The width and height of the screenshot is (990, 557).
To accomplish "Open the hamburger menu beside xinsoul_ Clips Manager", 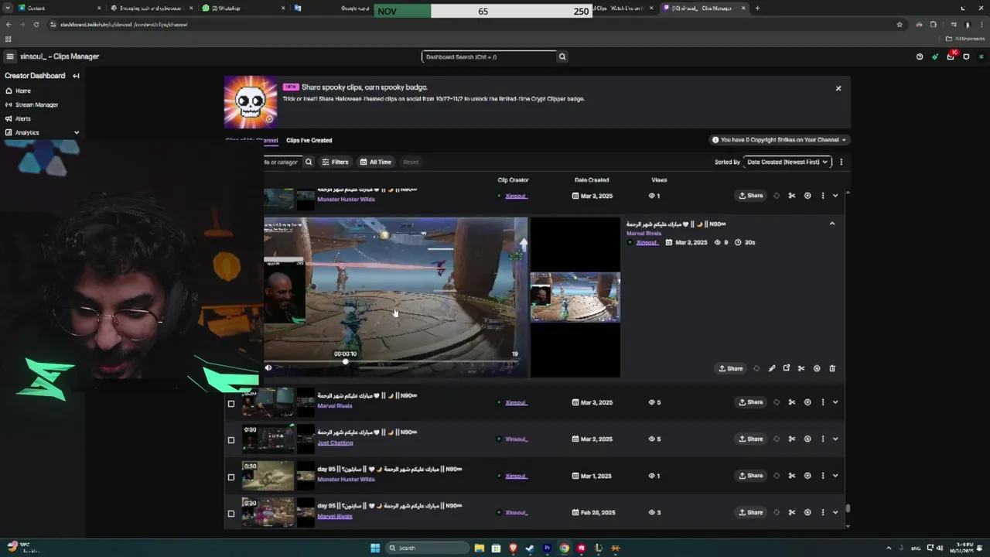I will click(x=9, y=56).
